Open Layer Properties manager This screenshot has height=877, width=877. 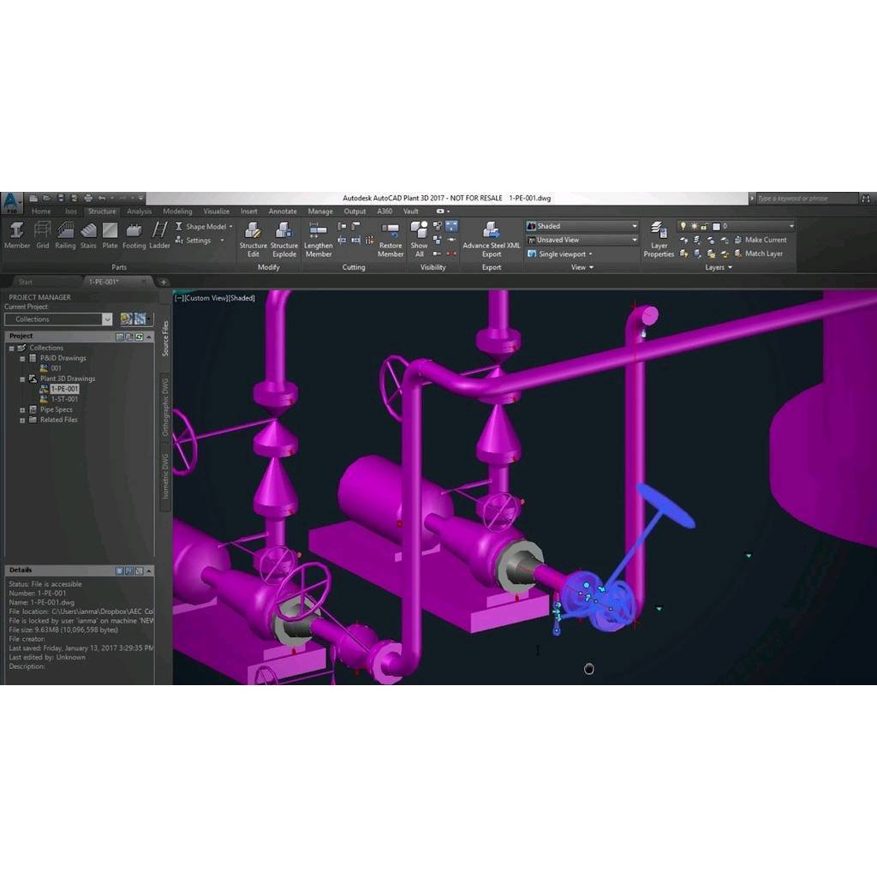tap(659, 237)
